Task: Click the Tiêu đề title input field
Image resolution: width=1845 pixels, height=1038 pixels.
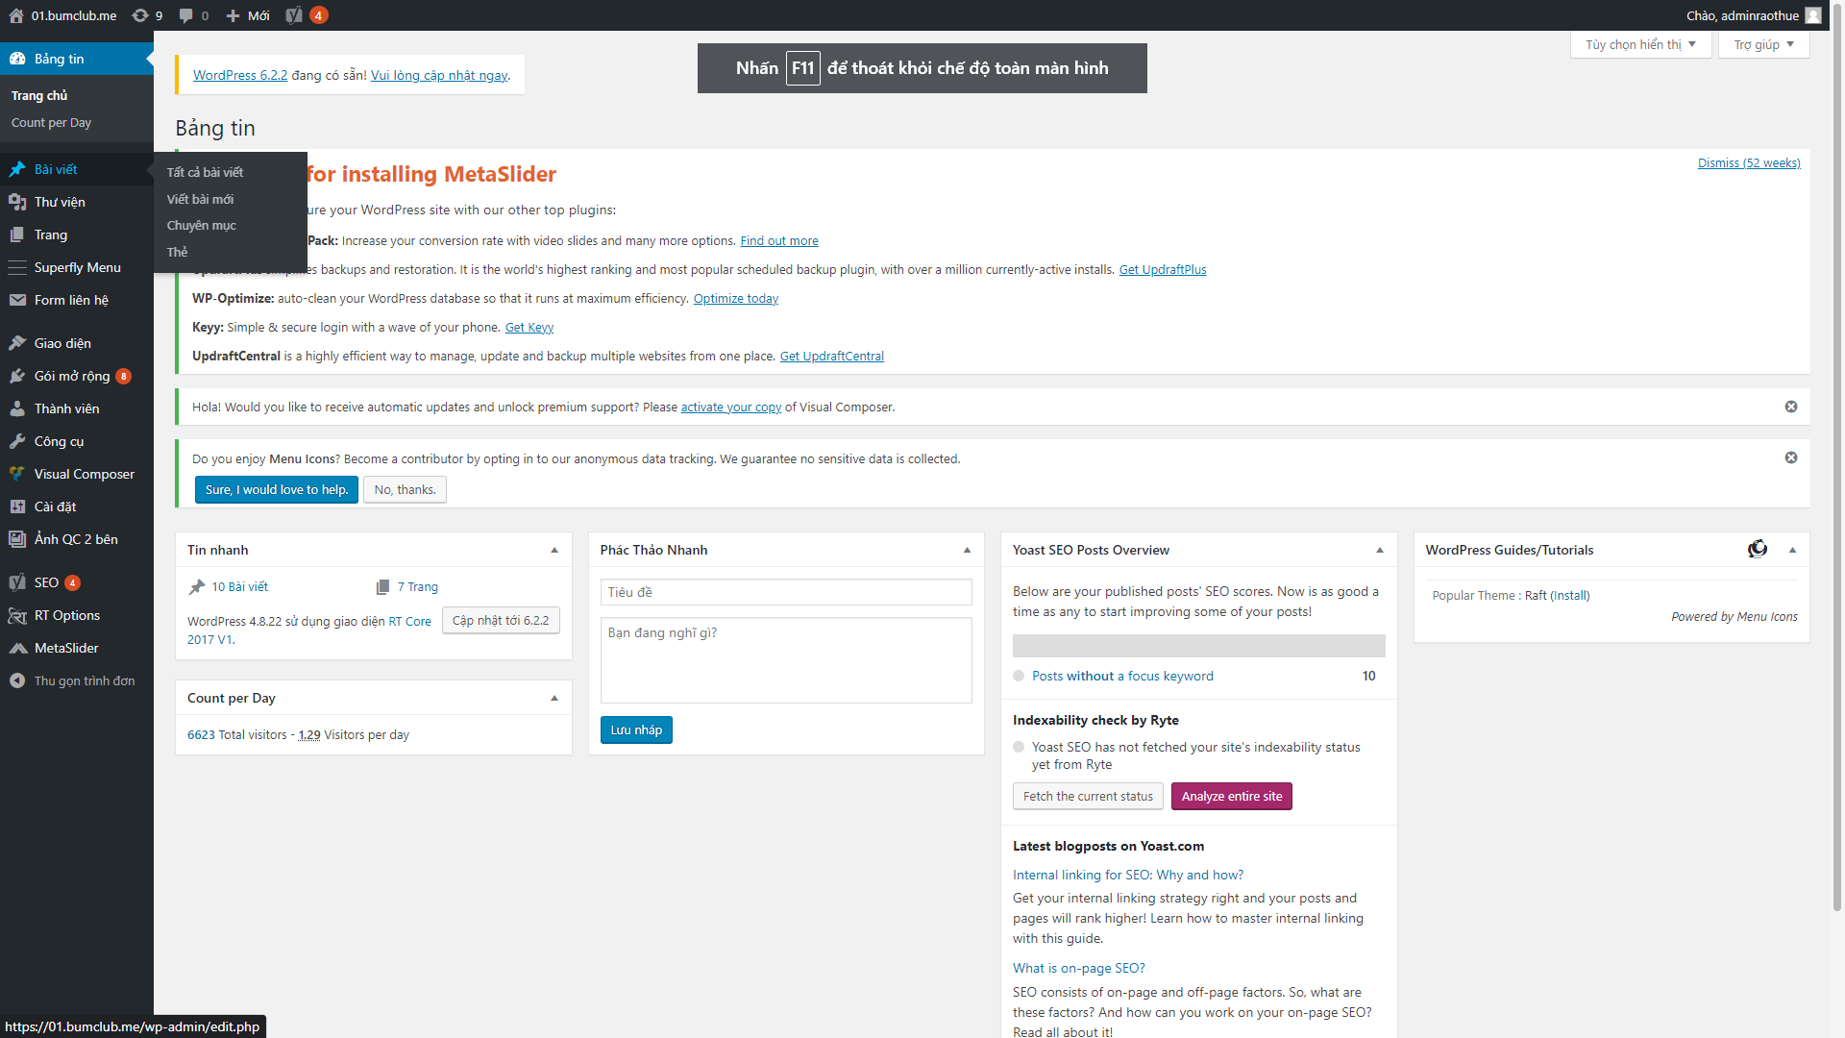Action: click(x=785, y=592)
